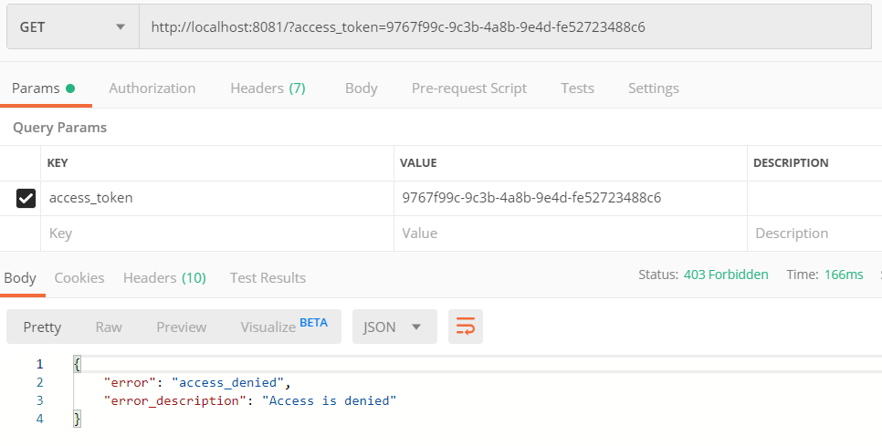This screenshot has width=882, height=446.
Task: Open the Pre-request Script tab
Action: tap(468, 88)
